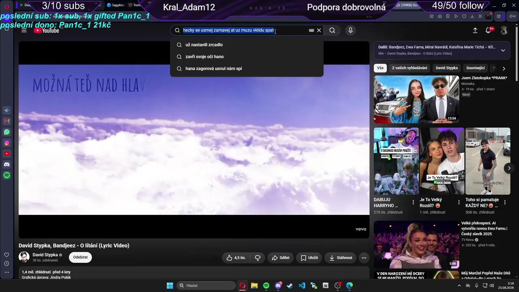Open Microsoft Edge from the taskbar
Screen dimensions: 519x292
pyautogui.click(x=350, y=286)
